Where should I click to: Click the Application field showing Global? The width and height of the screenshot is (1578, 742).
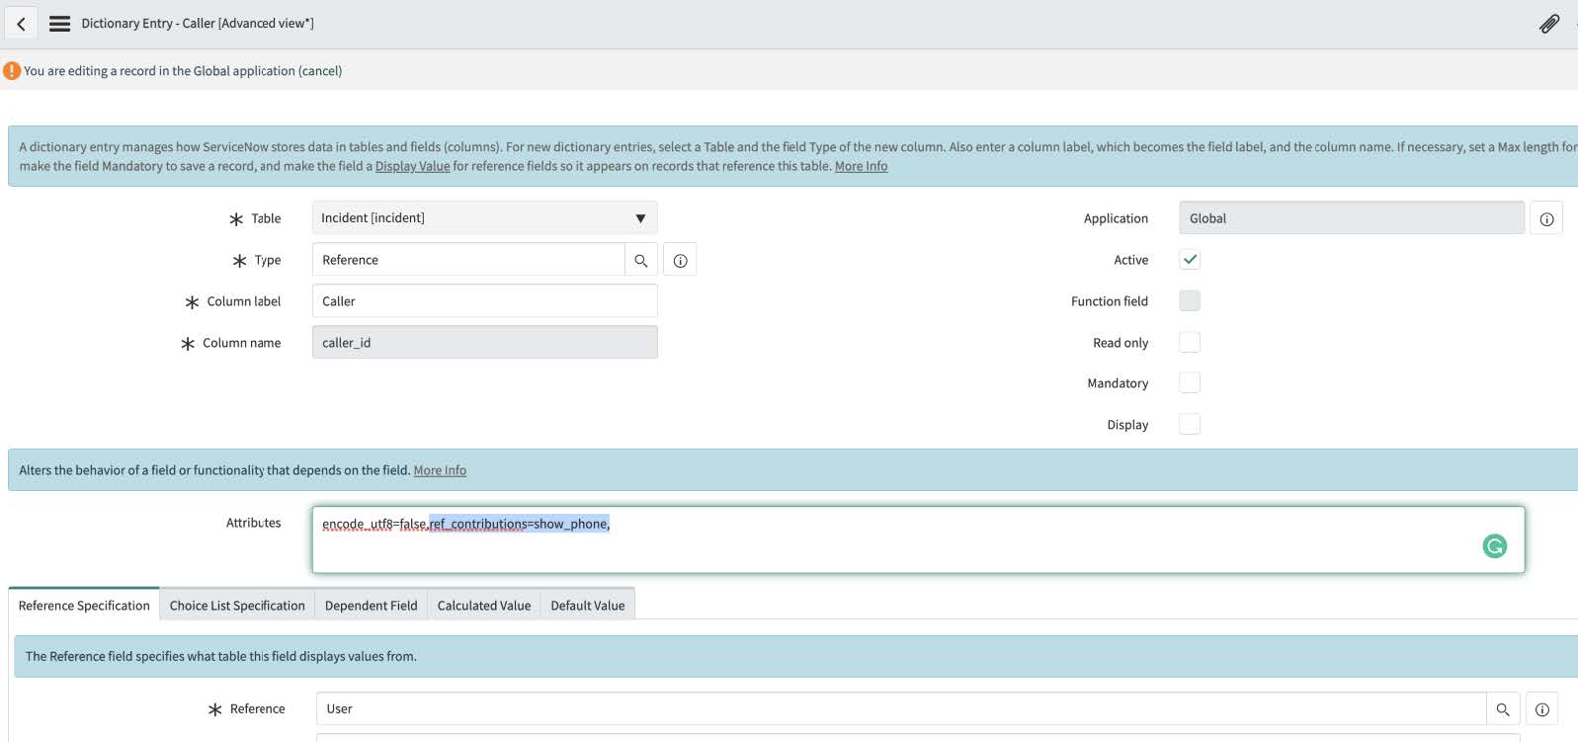tap(1352, 218)
